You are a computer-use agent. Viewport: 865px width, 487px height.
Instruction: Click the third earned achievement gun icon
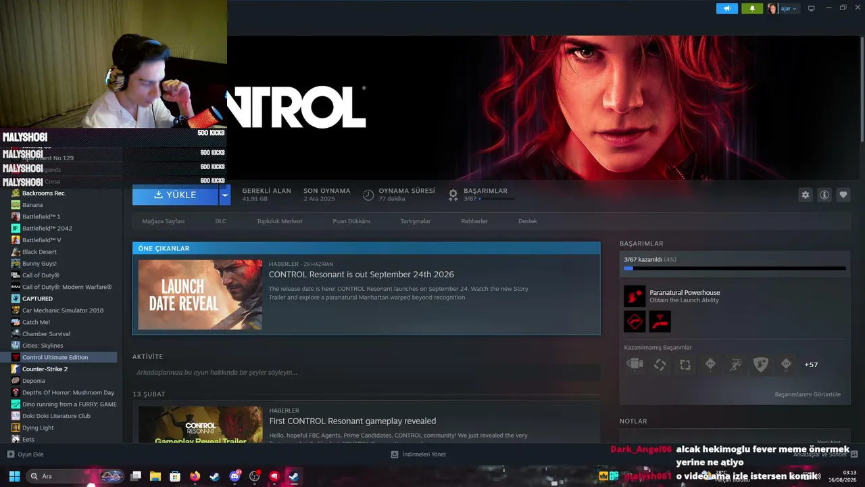tap(660, 322)
